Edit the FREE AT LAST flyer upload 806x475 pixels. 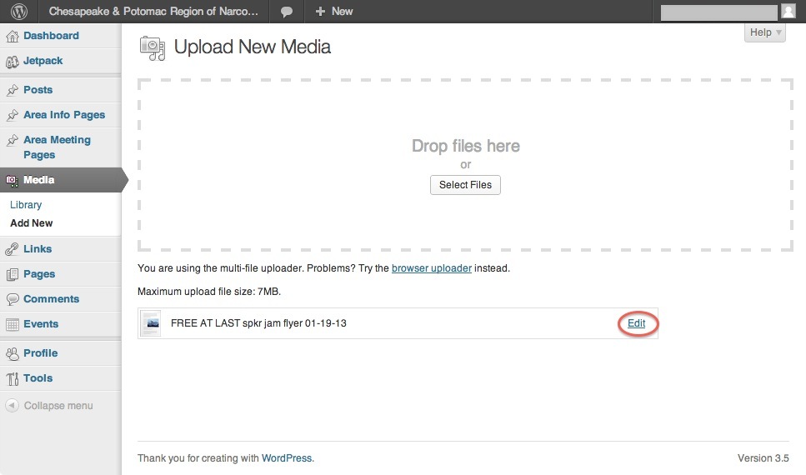636,323
